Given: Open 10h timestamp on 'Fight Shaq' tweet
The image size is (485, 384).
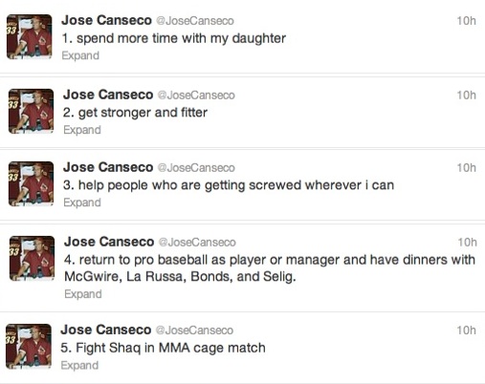Looking at the screenshot, I should click(466, 331).
